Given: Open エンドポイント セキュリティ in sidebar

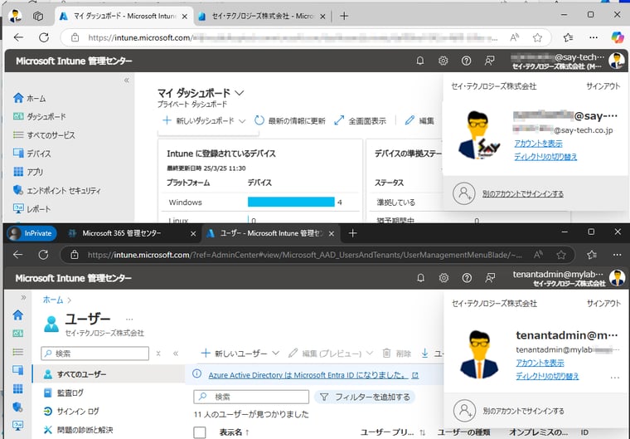Looking at the screenshot, I should point(56,190).
